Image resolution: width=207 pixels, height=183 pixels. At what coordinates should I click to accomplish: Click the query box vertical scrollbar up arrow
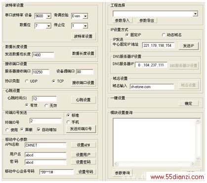198,121
